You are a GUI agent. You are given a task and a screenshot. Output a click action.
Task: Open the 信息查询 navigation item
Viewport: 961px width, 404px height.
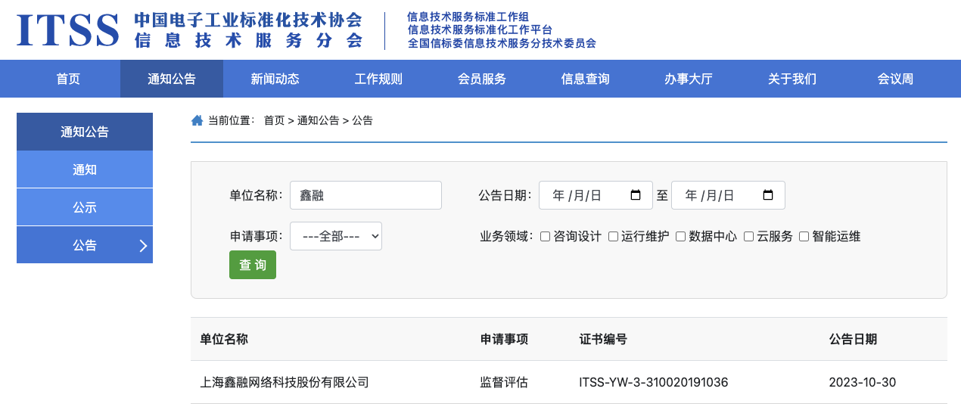point(585,79)
